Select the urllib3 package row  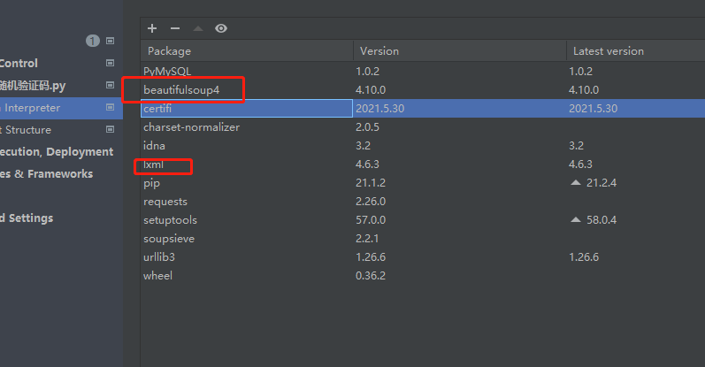[x=423, y=257]
